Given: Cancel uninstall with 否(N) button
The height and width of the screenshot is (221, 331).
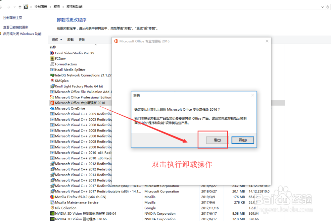Looking at the screenshot, I should pos(243,140).
